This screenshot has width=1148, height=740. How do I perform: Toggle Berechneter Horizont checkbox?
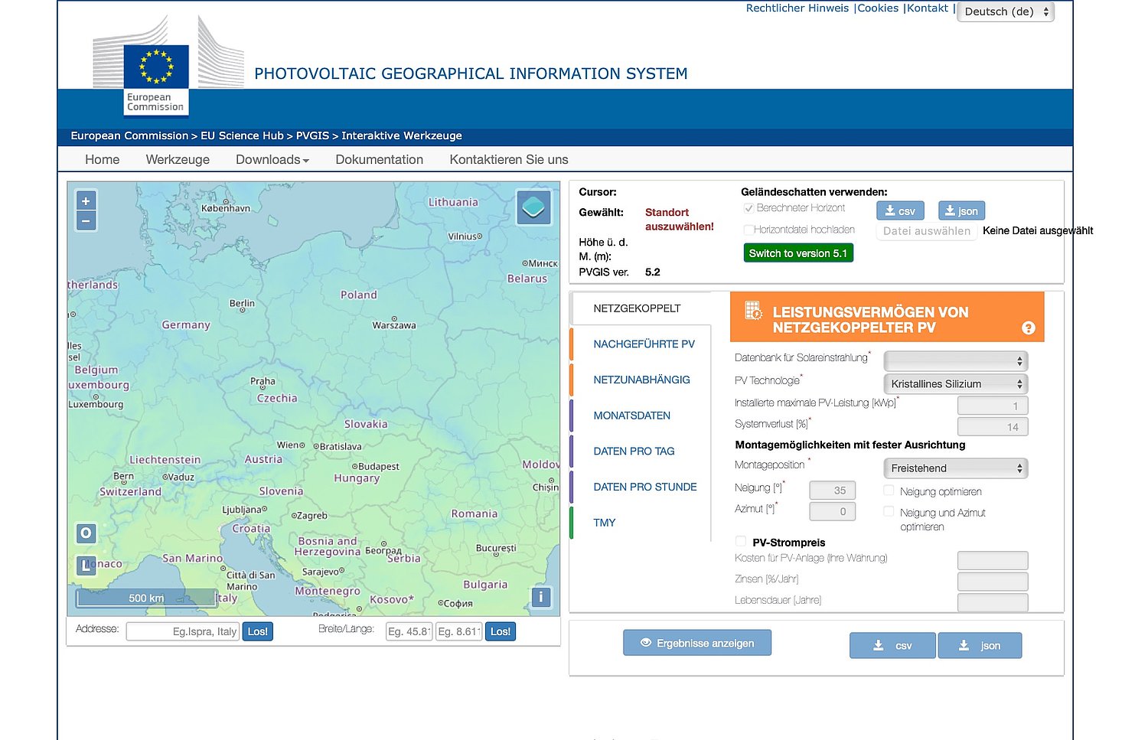pos(749,208)
